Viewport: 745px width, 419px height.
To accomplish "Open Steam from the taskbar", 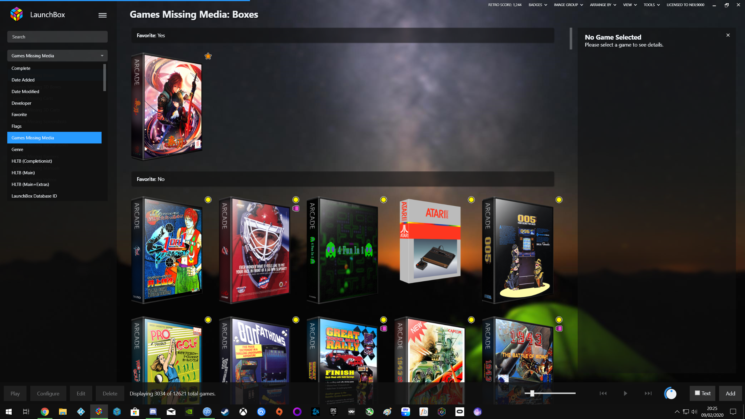I will click(x=225, y=412).
